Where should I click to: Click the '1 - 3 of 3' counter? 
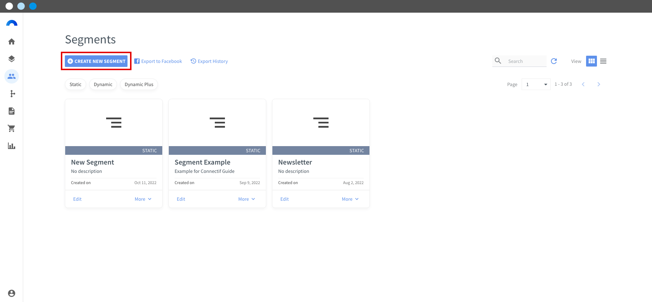(x=563, y=84)
